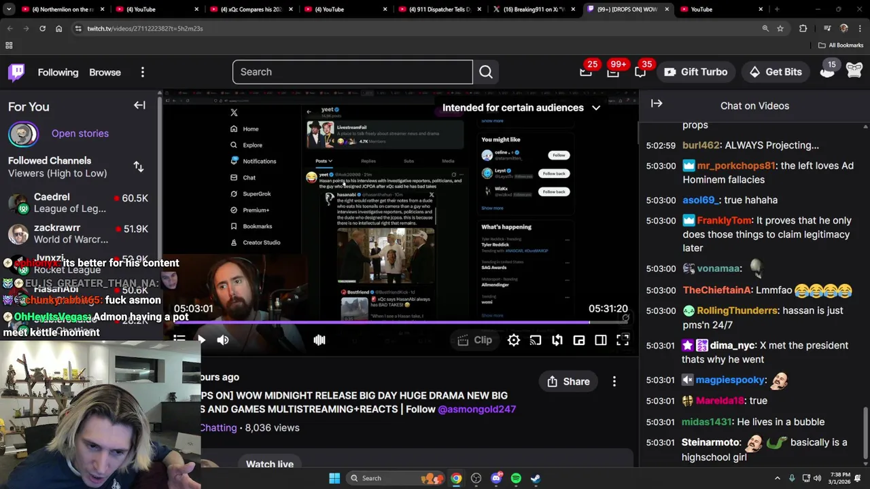870x489 pixels.
Task: Switch to the last YouTube browser tab
Action: click(x=722, y=10)
